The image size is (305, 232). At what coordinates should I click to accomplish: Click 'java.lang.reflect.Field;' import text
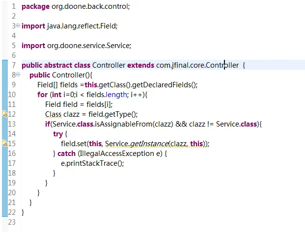point(83,26)
